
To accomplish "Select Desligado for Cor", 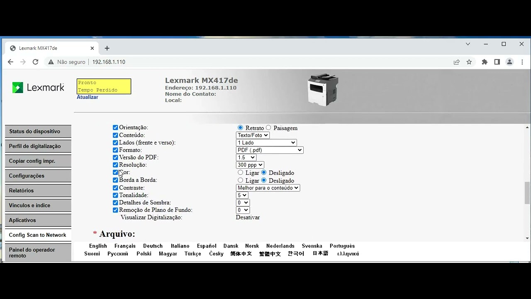I will click(264, 172).
